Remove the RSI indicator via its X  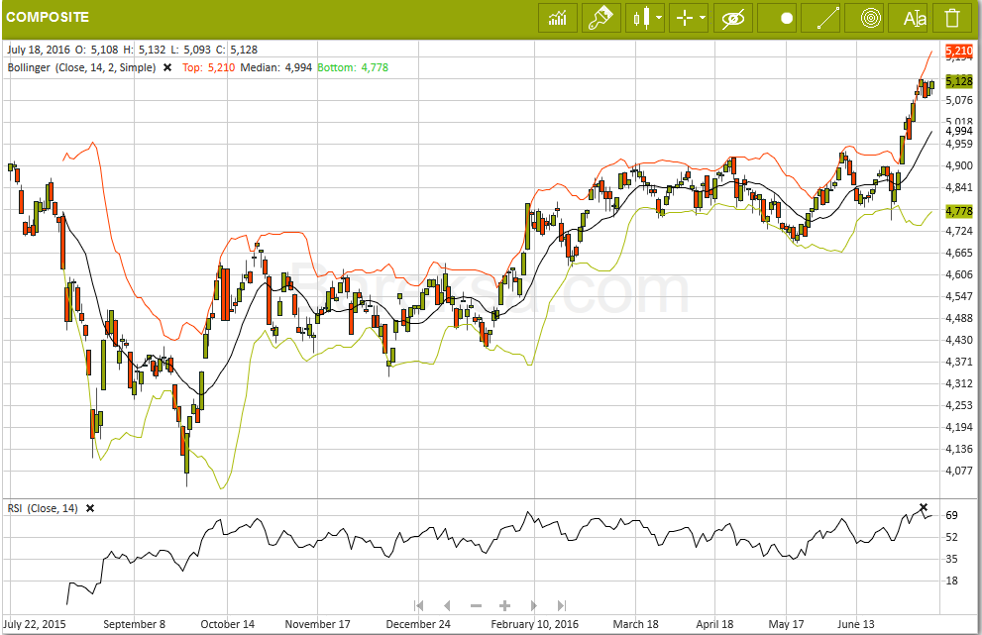point(90,508)
